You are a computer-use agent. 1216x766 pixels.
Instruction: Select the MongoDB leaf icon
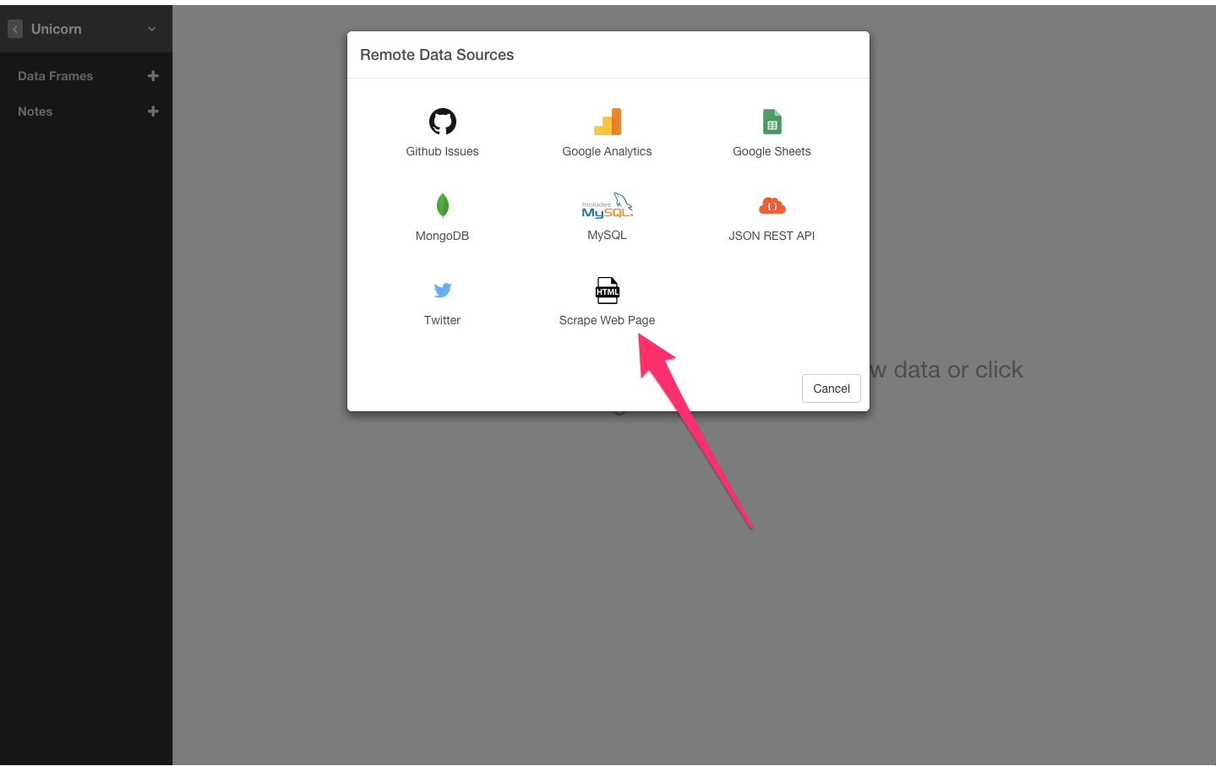point(442,205)
